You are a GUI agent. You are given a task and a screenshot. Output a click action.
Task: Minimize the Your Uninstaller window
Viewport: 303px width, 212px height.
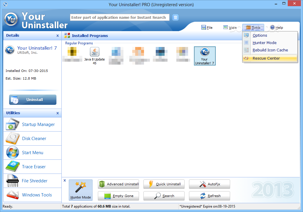[276, 4]
